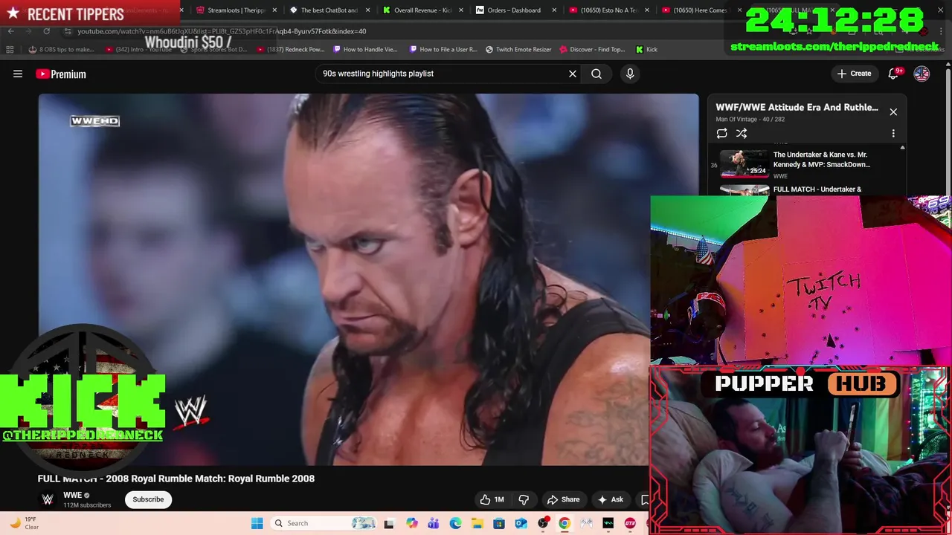Dislike the Royal Rumble 2008 video

(x=524, y=499)
